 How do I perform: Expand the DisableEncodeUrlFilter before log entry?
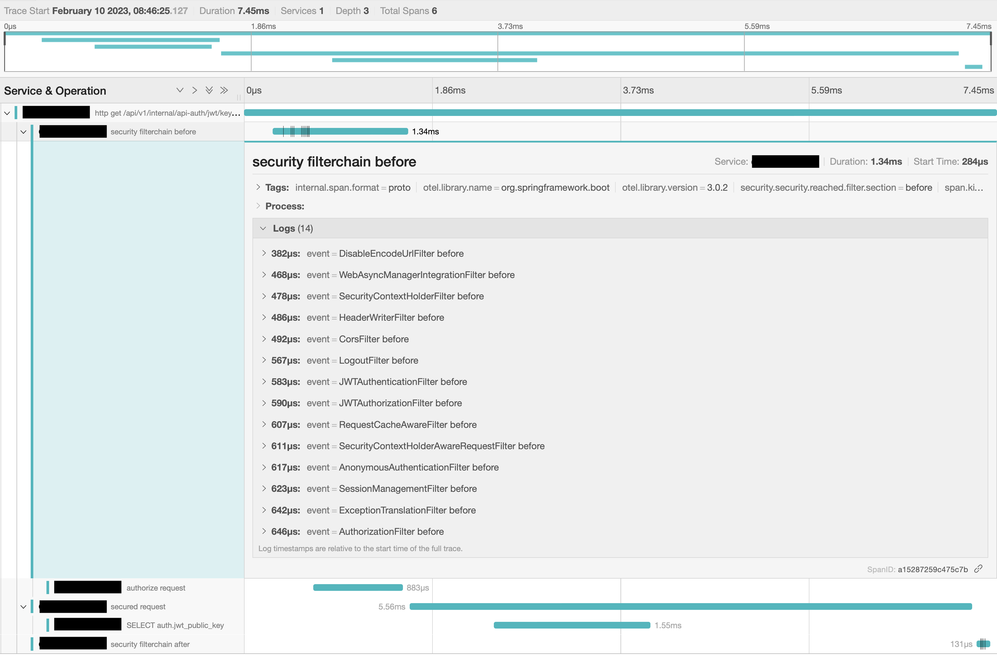[264, 253]
